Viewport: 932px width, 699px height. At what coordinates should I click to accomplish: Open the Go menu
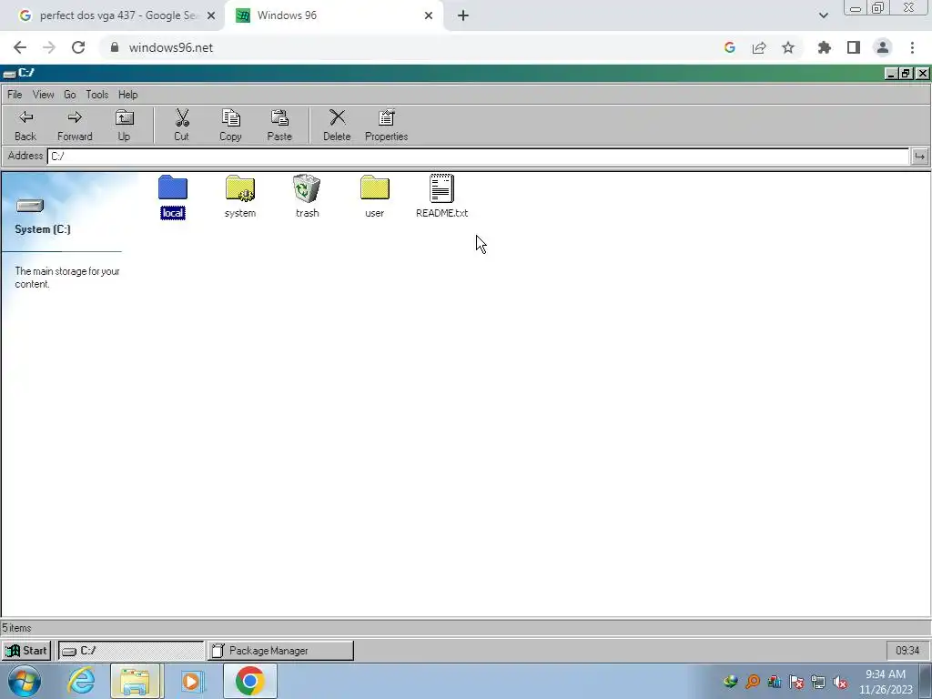coord(69,95)
